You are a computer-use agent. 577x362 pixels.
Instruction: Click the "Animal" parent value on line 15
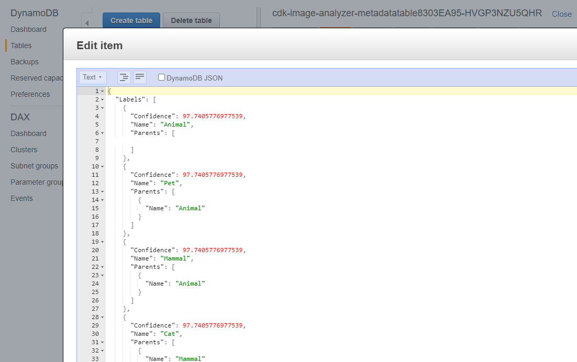190,208
